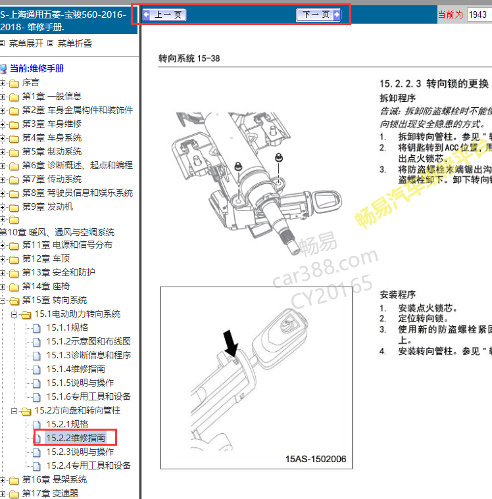Click folder icon of 第11章 电源和信号分布
Image resolution: width=492 pixels, height=499 pixels.
coord(14,245)
